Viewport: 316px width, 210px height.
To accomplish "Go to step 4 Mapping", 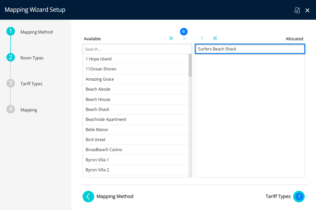I will pyautogui.click(x=11, y=110).
